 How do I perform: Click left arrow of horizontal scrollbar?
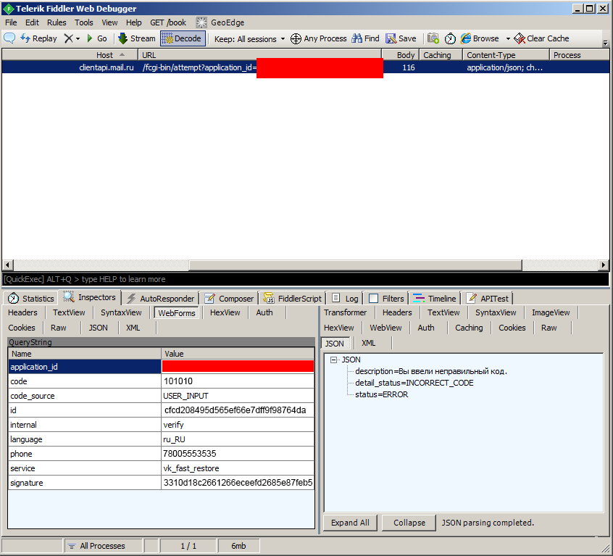[x=7, y=265]
